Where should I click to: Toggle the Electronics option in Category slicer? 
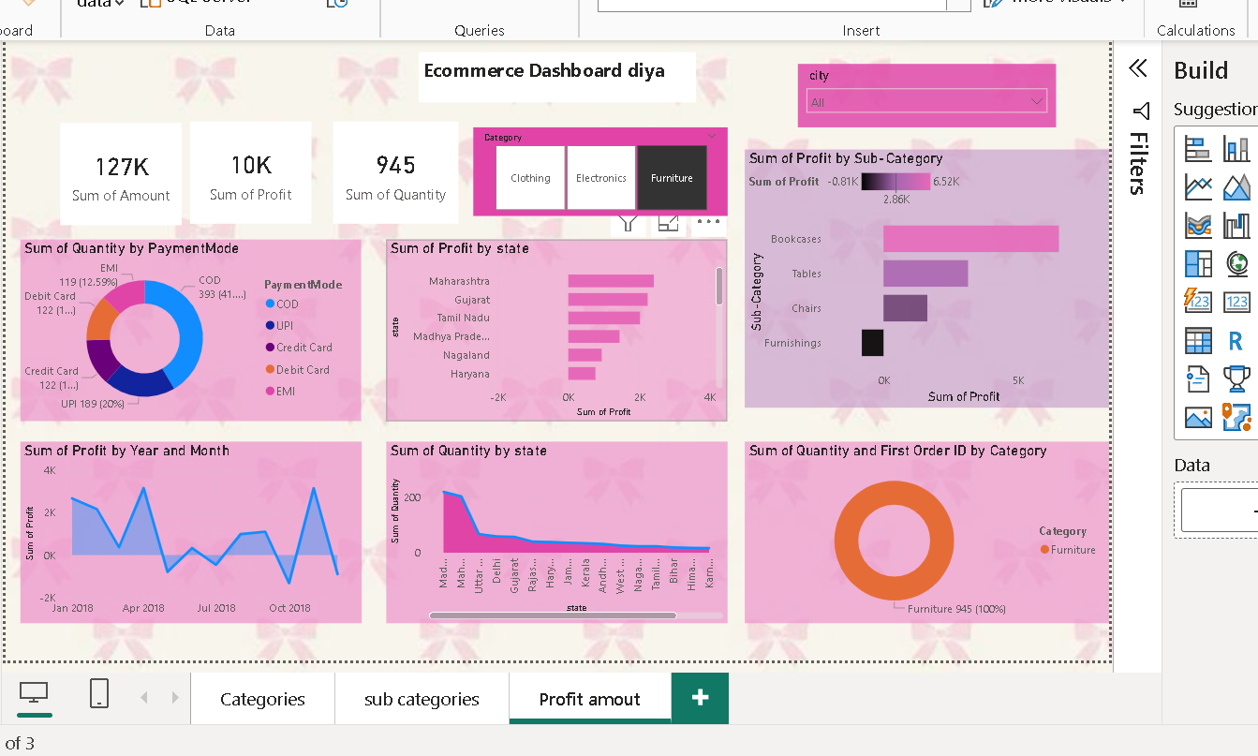coord(600,177)
